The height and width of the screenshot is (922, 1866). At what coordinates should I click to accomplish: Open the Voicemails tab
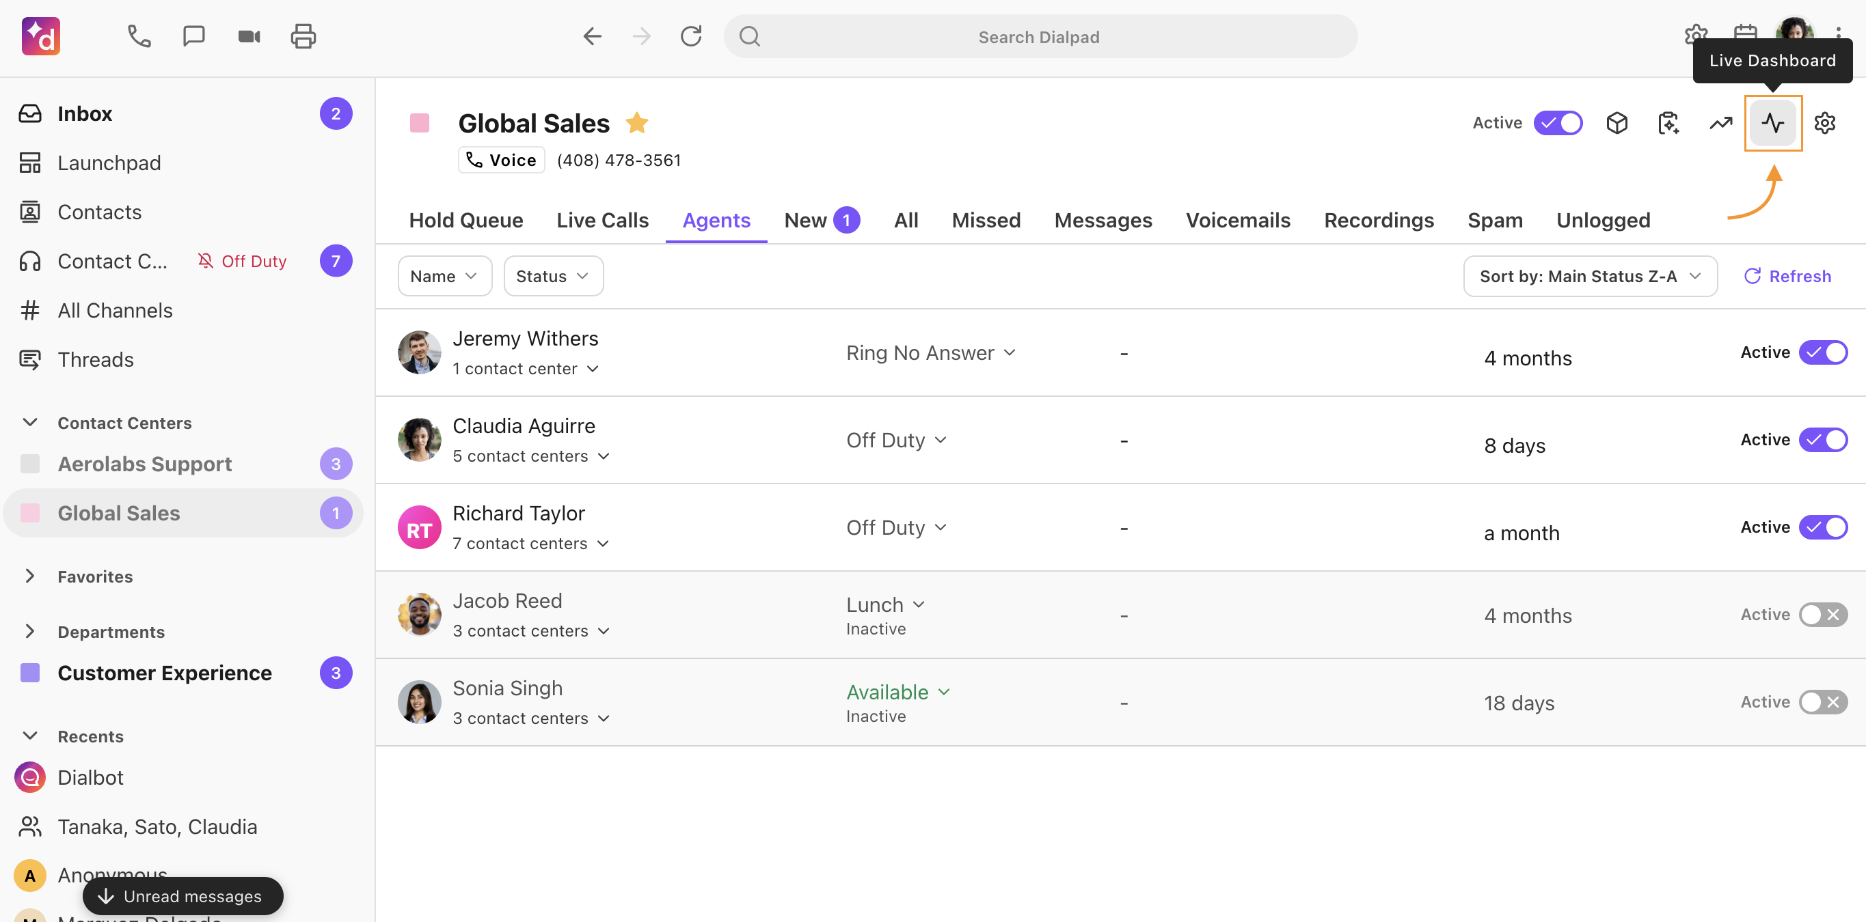(x=1237, y=220)
